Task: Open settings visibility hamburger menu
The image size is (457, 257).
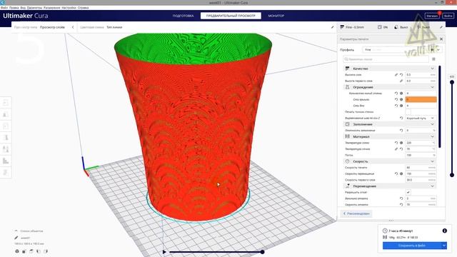Action: coord(433,59)
